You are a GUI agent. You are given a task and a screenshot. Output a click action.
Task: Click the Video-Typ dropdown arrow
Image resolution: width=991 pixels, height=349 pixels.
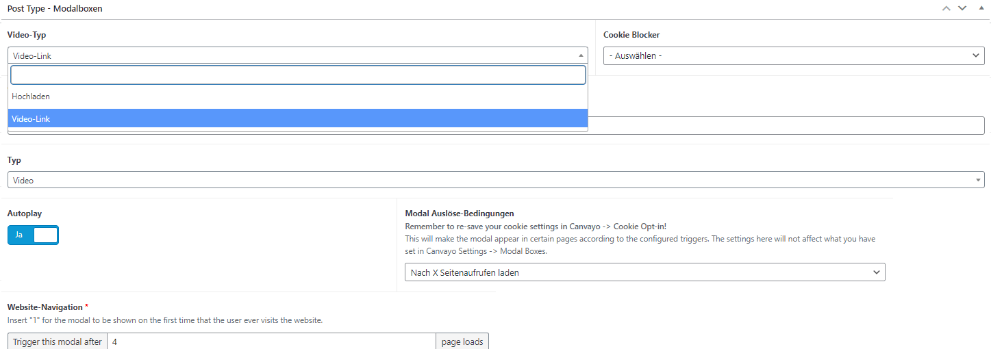[x=581, y=55]
